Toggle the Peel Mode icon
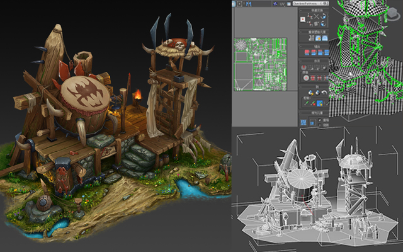The height and width of the screenshot is (252, 403). tap(317, 93)
